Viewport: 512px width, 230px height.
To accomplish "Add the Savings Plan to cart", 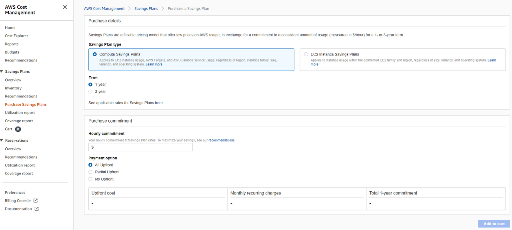I will (x=494, y=224).
